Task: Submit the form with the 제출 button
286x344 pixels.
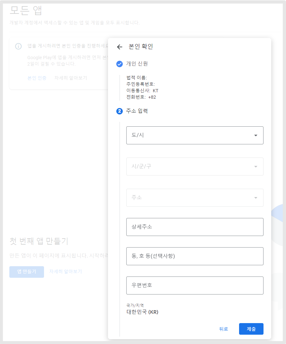Action: pos(251,329)
